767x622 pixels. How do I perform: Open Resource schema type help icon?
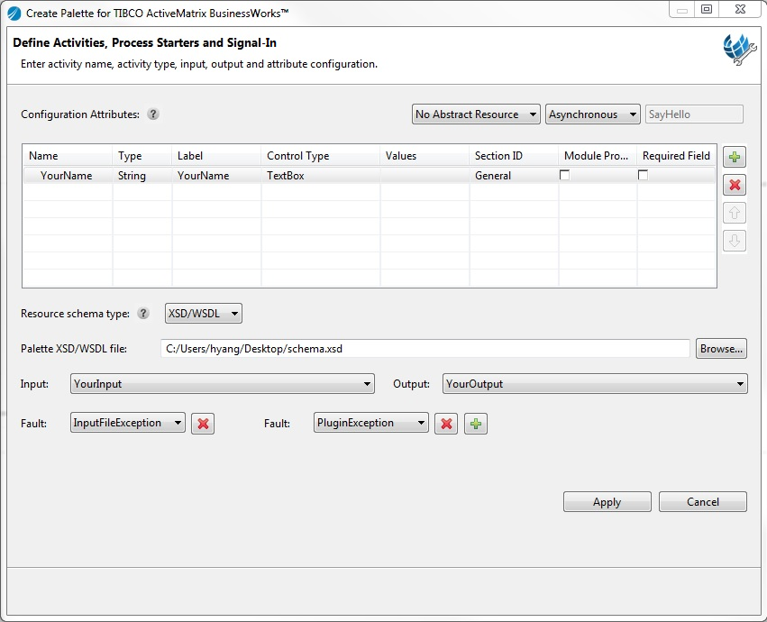tap(142, 313)
